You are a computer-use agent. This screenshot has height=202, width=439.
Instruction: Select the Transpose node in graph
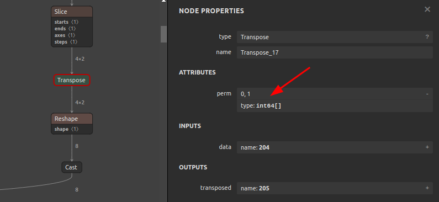click(72, 80)
